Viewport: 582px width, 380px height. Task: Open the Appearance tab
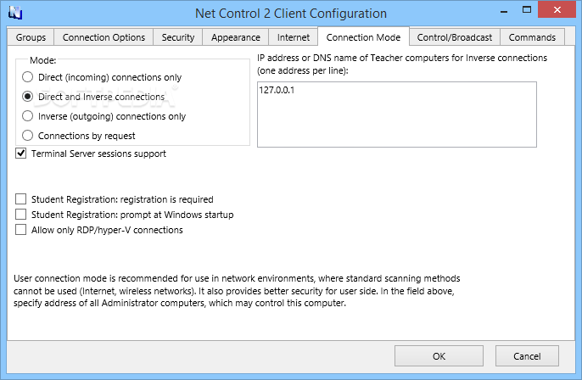click(236, 37)
